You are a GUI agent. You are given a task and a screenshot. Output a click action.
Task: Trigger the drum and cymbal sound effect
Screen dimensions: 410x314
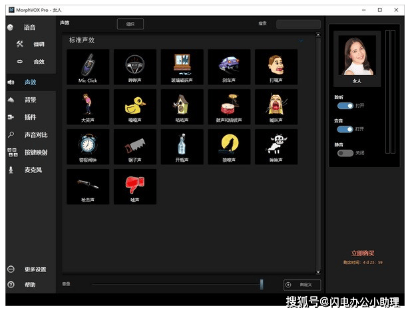[229, 105]
